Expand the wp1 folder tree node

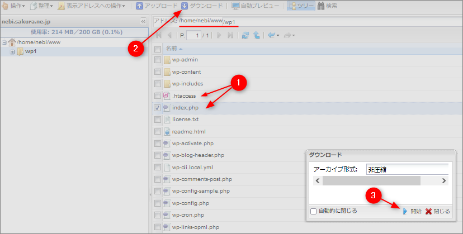pos(12,52)
